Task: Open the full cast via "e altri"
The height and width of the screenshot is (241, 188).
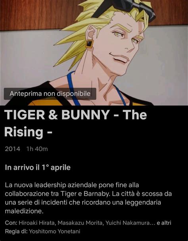Action: pos(164,223)
